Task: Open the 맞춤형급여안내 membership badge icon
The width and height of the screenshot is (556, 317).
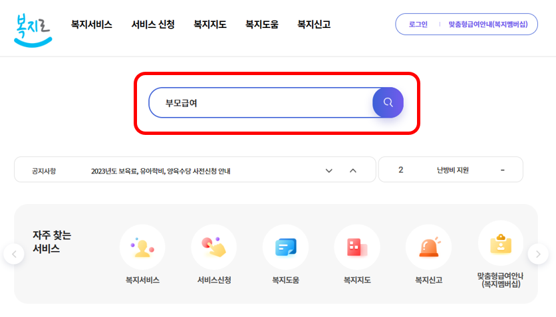Action: coord(501,243)
